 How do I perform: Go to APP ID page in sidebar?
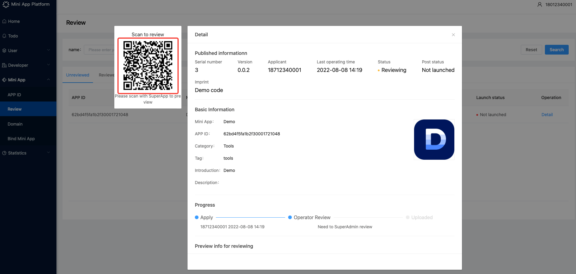coord(28,95)
